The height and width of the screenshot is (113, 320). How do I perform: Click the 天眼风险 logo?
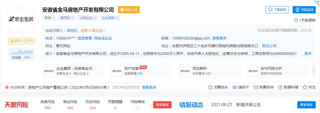click(16, 105)
